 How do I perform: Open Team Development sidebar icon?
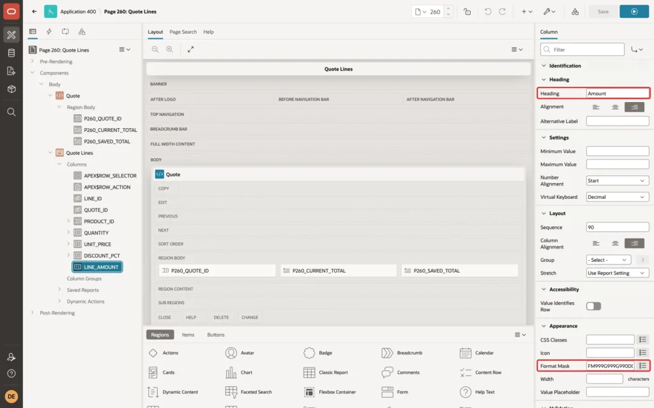coord(11,71)
